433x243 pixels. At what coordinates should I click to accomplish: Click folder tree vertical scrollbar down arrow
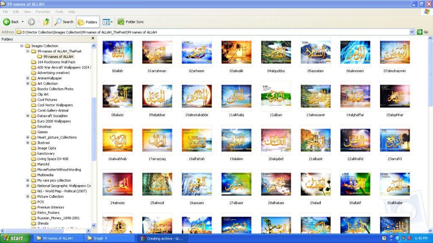coord(94,225)
